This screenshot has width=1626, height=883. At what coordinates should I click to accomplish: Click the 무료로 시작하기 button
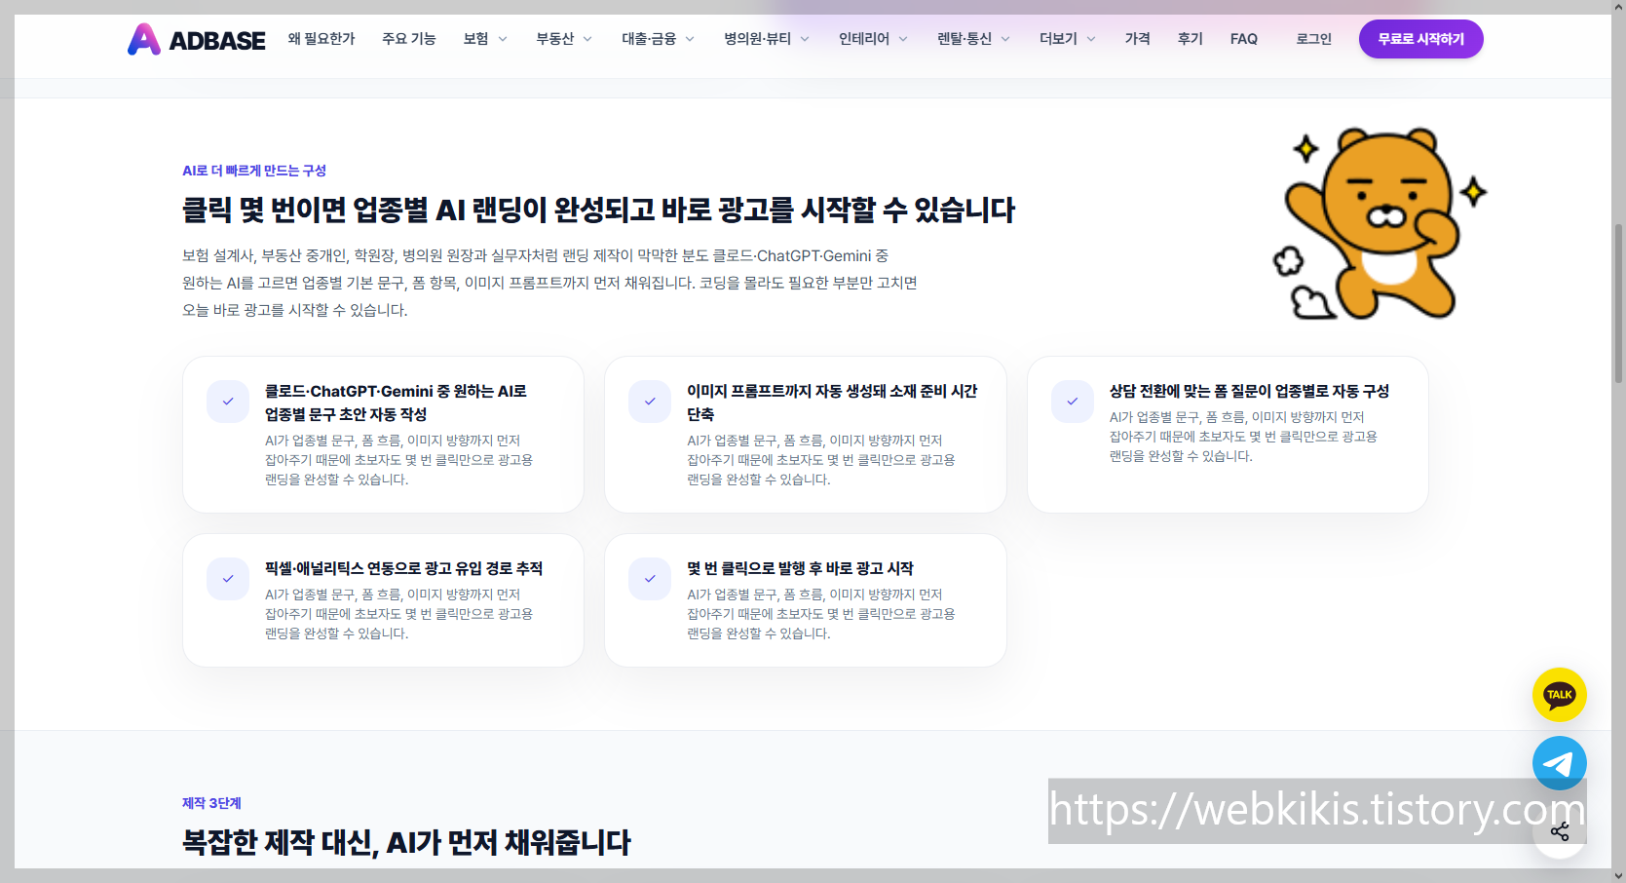tap(1420, 39)
